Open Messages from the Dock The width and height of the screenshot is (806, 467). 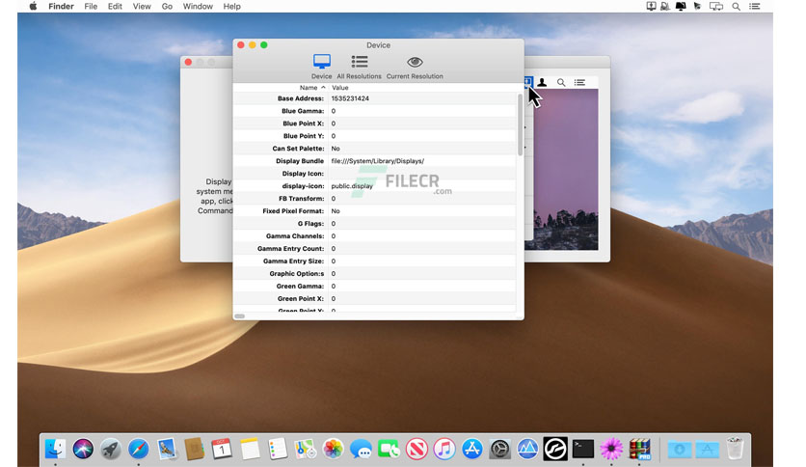[x=361, y=449]
